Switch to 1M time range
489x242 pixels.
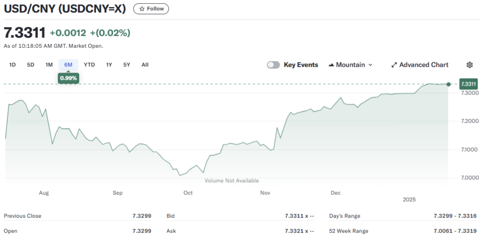click(49, 65)
